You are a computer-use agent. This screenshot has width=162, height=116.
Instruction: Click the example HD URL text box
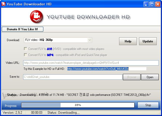(x=107, y=69)
